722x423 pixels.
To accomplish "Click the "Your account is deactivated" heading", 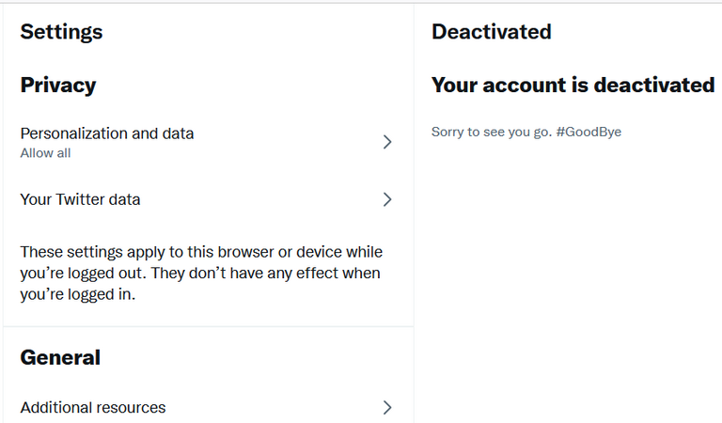I will (573, 86).
